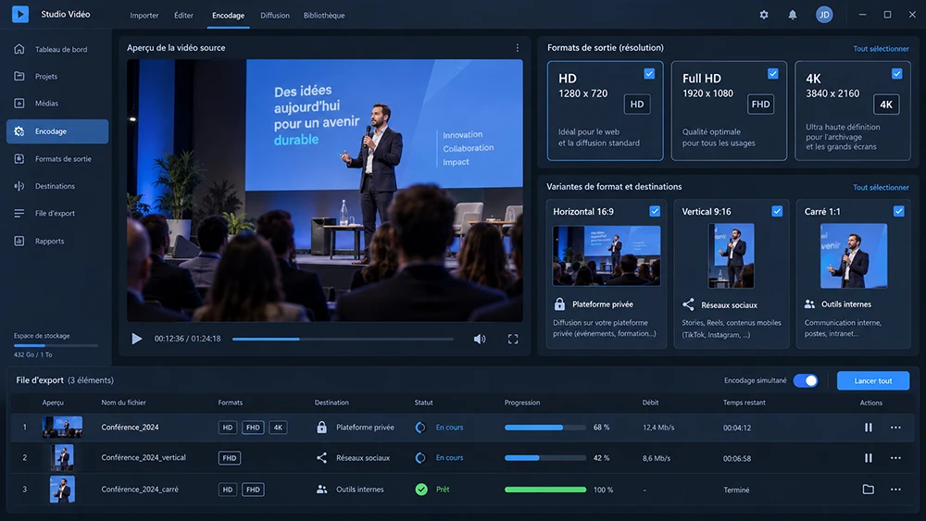Viewport: 926px width, 521px height.
Task: Click the HD tag in Conférence_2024_carré row
Action: (x=228, y=490)
